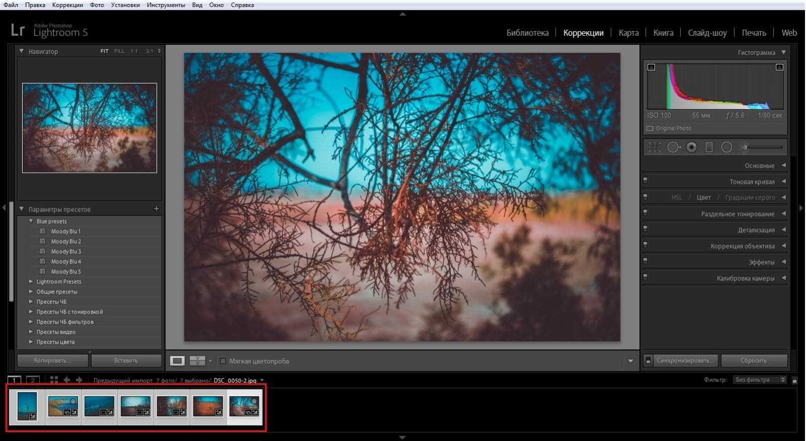
Task: Toggle shadow clipping indicator in histogram
Action: coord(651,67)
